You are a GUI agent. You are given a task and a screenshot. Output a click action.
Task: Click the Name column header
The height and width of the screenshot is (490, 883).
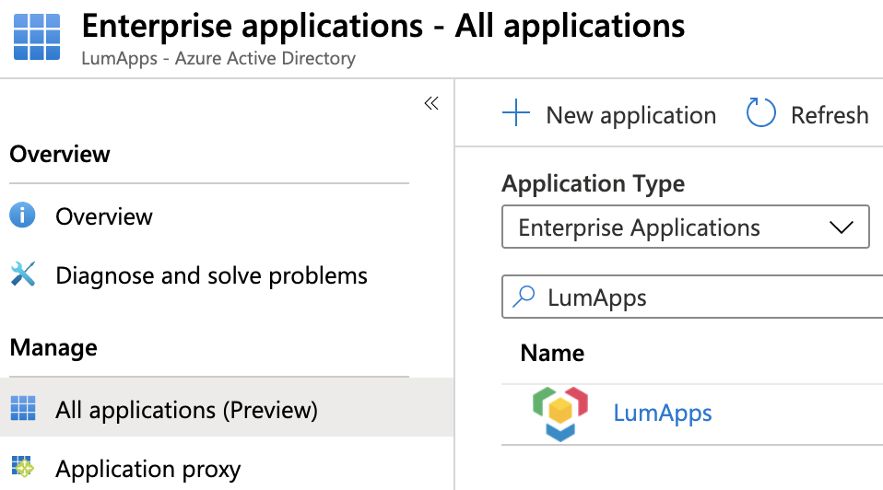(552, 354)
